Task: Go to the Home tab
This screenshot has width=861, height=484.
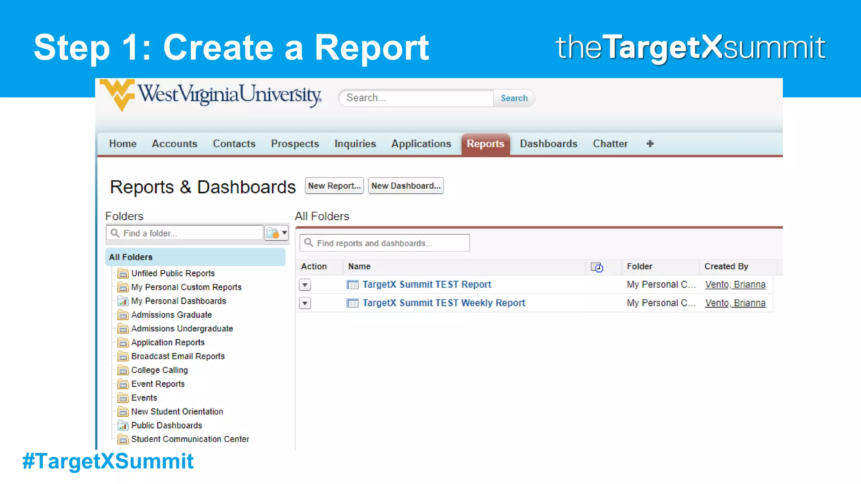Action: click(123, 144)
